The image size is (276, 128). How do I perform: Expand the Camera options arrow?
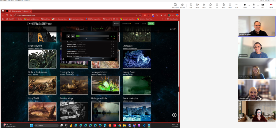tap(249, 5)
